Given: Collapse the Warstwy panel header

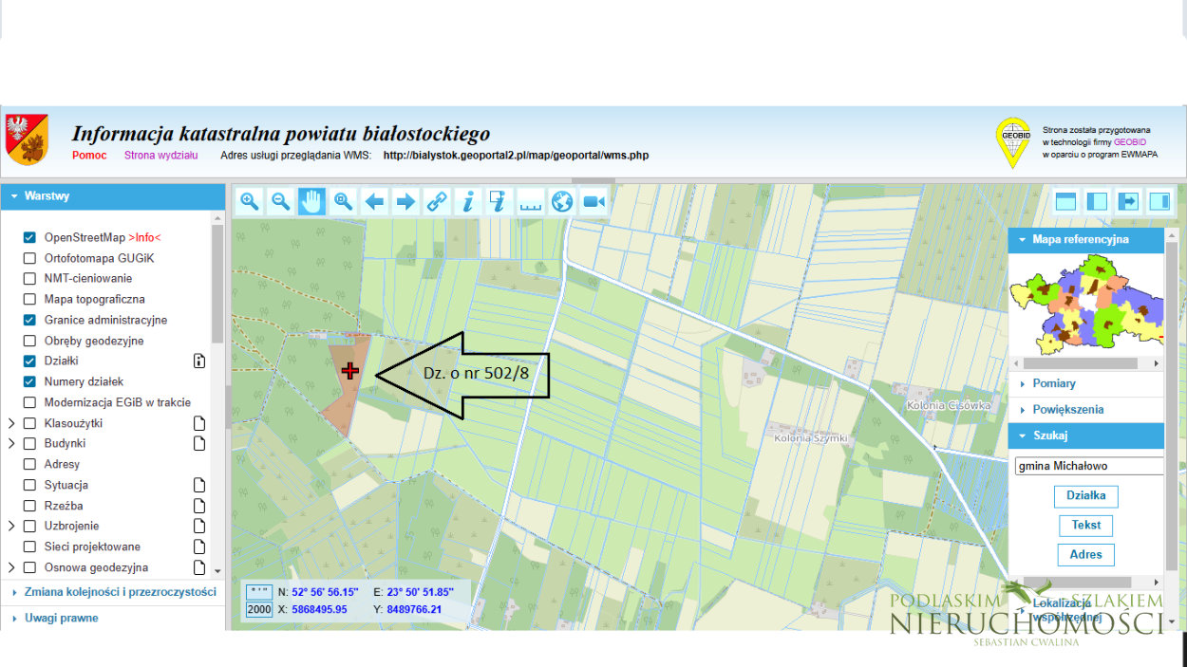Looking at the screenshot, I should [x=113, y=196].
